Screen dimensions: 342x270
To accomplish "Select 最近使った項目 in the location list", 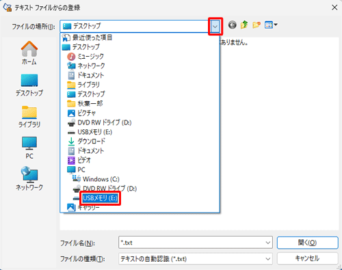I will 140,38.
